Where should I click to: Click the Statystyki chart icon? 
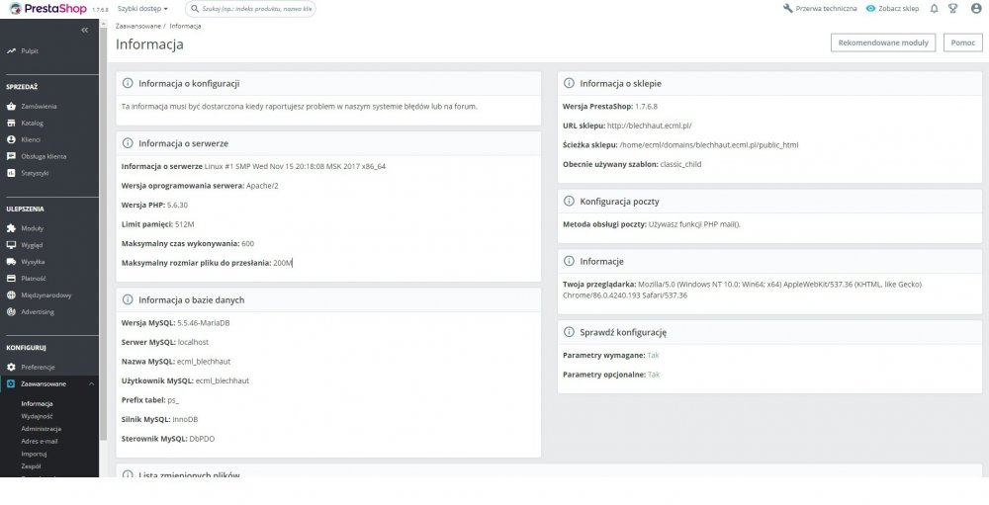11,173
